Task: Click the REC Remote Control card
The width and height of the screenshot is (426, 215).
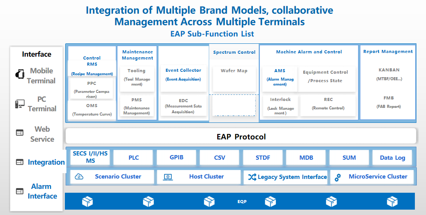Action: (328, 106)
